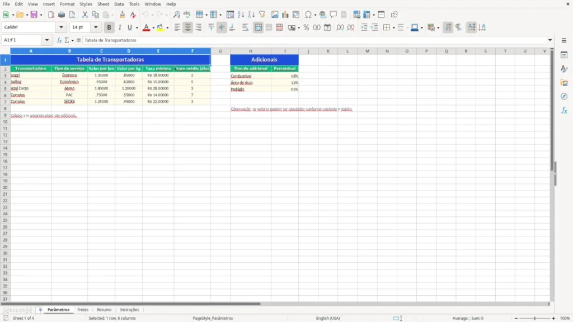Open Save dropdown arrow

41,15
